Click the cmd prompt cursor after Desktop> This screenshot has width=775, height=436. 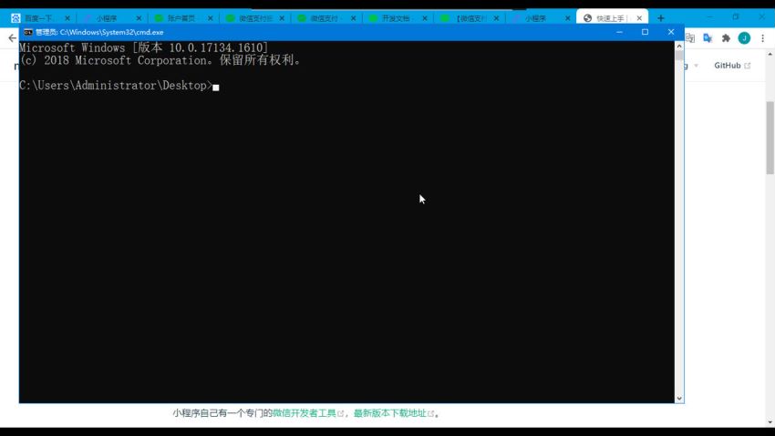click(216, 88)
